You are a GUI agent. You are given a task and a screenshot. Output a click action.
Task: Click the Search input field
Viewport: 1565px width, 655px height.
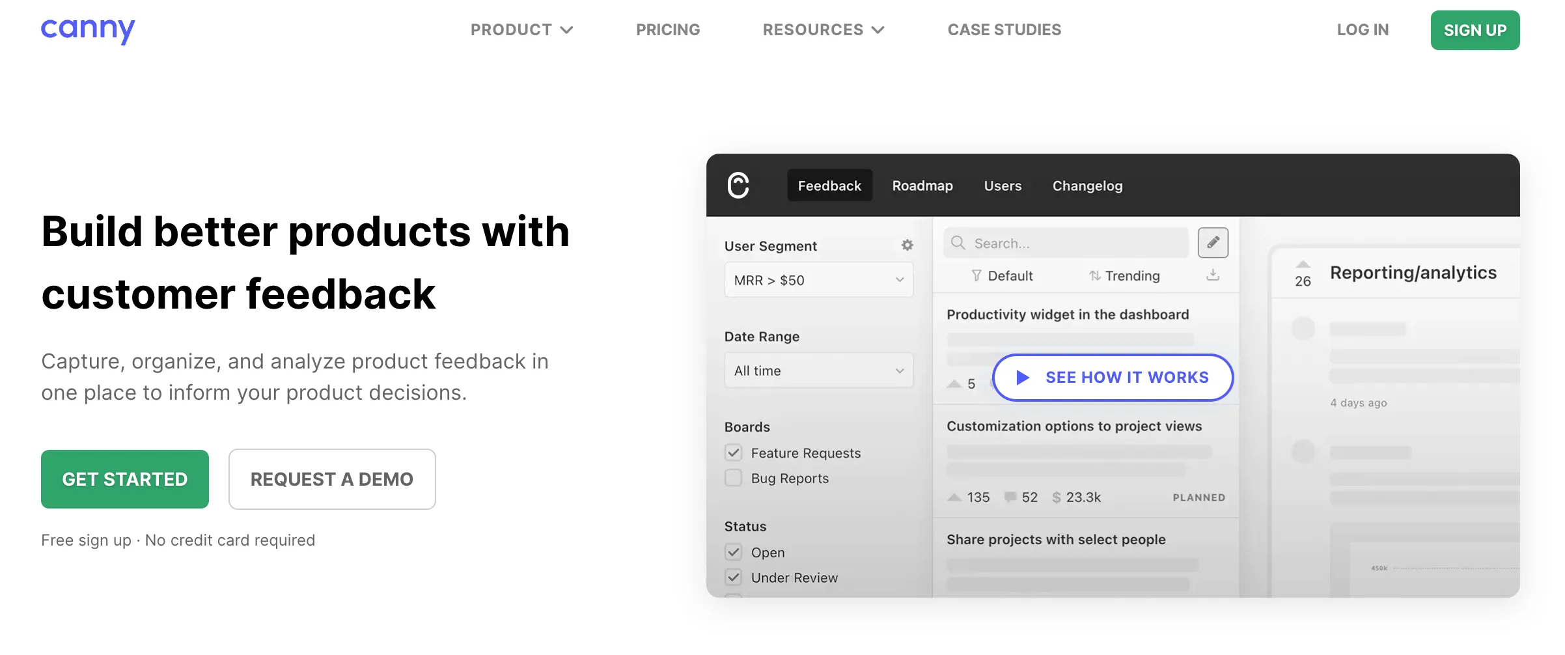[1066, 243]
